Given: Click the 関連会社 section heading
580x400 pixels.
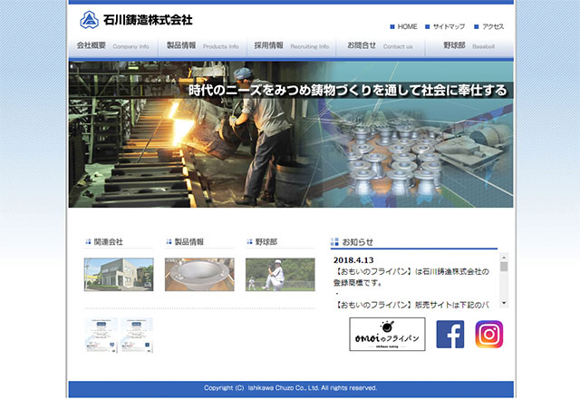Looking at the screenshot, I should (x=104, y=242).
